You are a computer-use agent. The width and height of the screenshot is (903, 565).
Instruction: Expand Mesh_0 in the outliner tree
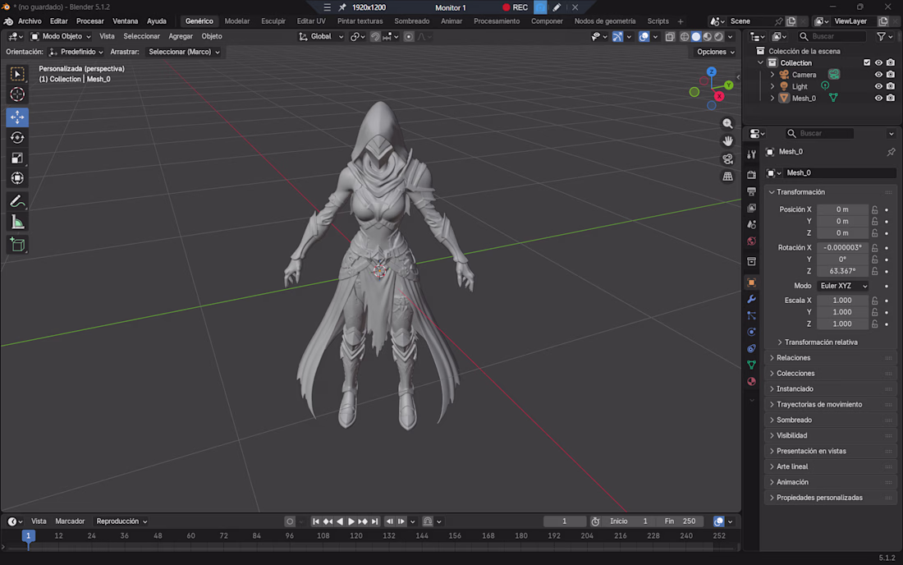(772, 99)
